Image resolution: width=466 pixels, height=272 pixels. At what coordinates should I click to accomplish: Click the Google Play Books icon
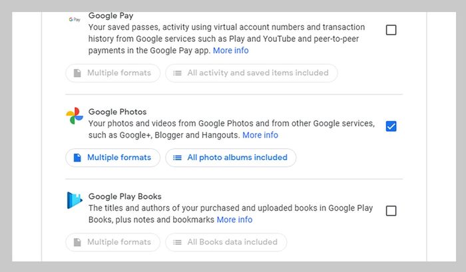coord(75,200)
